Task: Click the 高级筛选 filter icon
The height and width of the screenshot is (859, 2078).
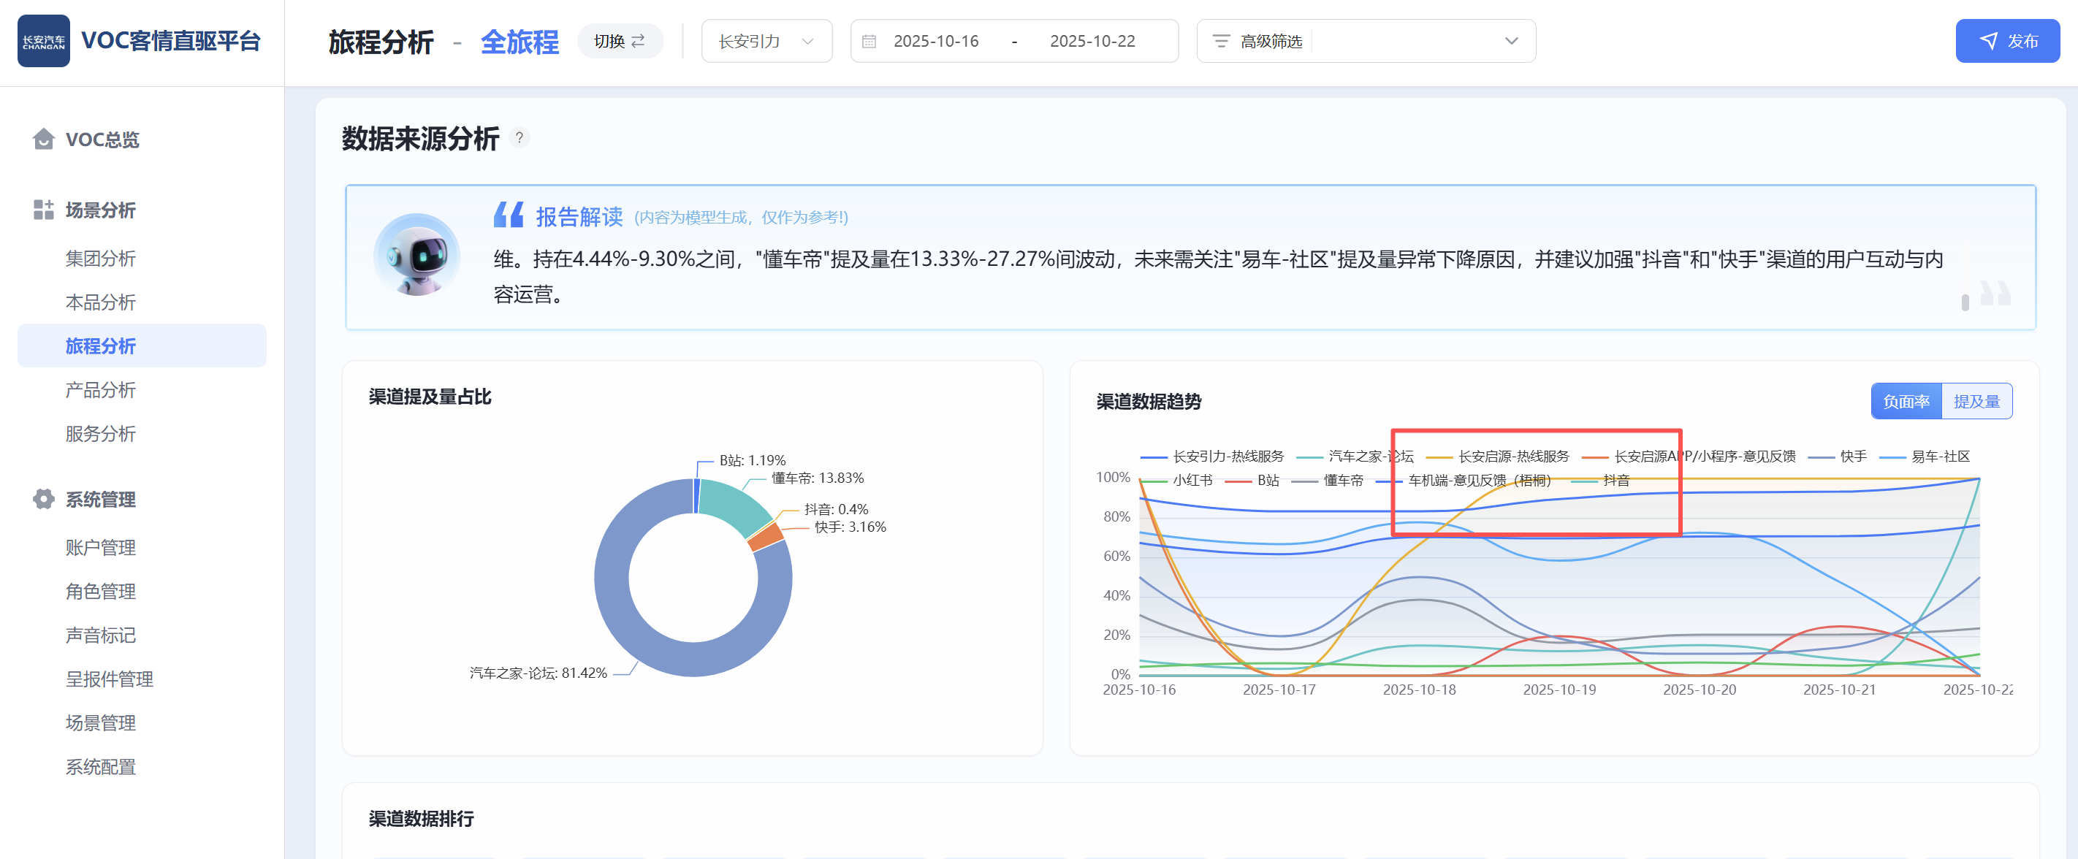Action: 1222,41
